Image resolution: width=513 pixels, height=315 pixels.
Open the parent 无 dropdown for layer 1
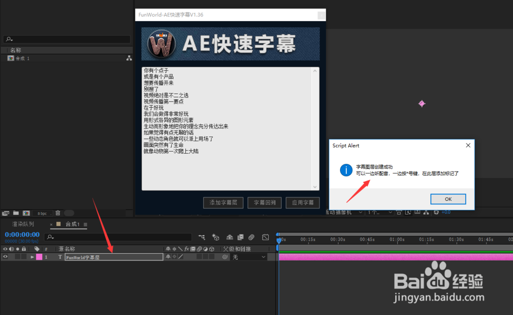[249, 257]
